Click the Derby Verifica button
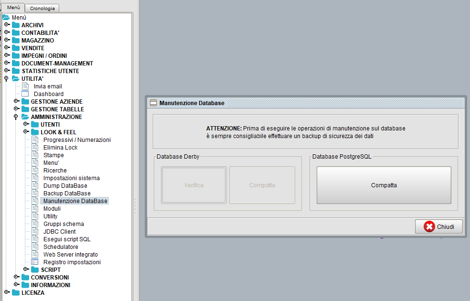 point(193,185)
